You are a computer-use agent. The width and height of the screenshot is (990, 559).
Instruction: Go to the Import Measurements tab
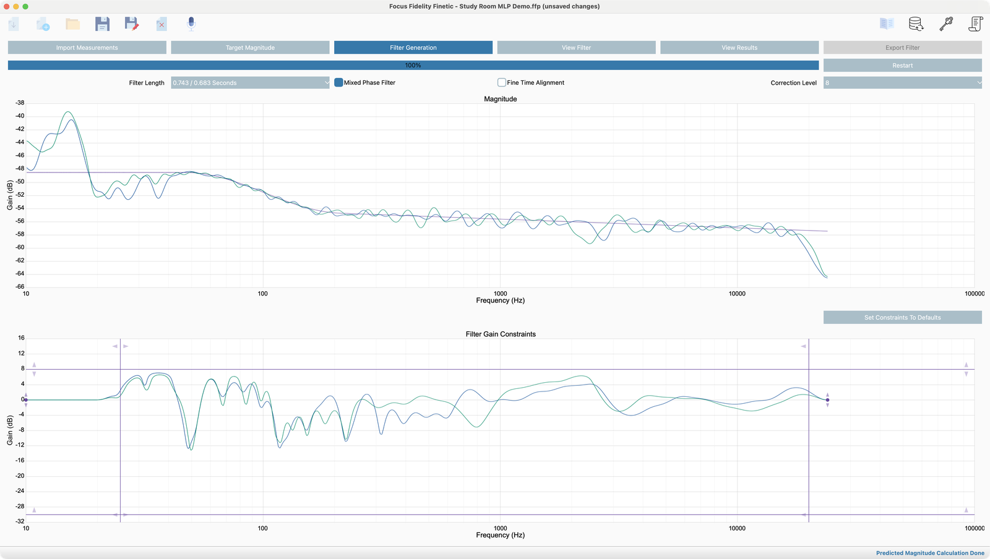point(87,48)
